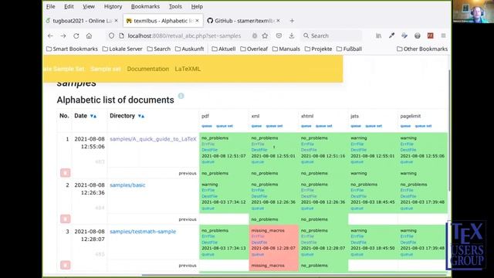The image size is (494, 278).
Task: Sort by Directory using the arrows
Action: [x=141, y=116]
